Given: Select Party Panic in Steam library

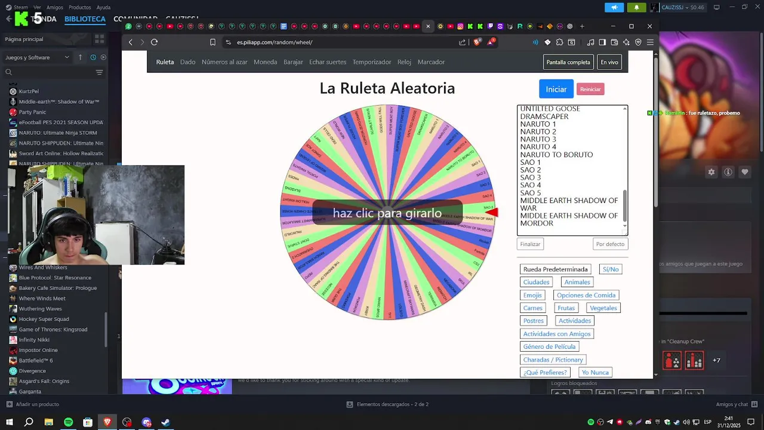Looking at the screenshot, I should [x=32, y=112].
